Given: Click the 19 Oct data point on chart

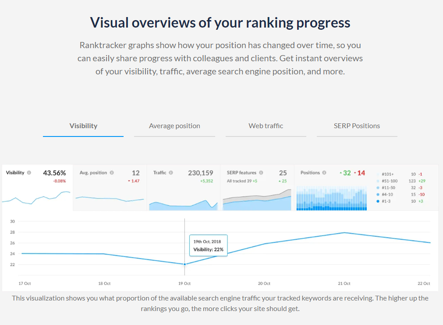Looking at the screenshot, I should [185, 264].
